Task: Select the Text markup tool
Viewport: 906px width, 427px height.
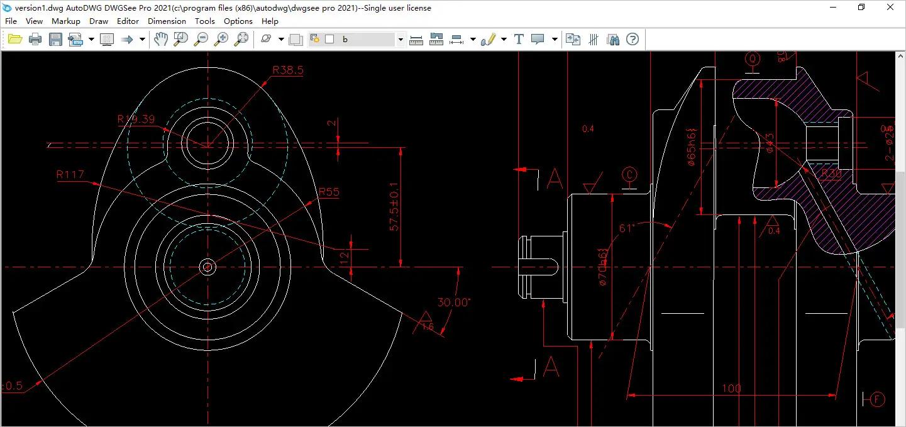Action: pyautogui.click(x=519, y=40)
